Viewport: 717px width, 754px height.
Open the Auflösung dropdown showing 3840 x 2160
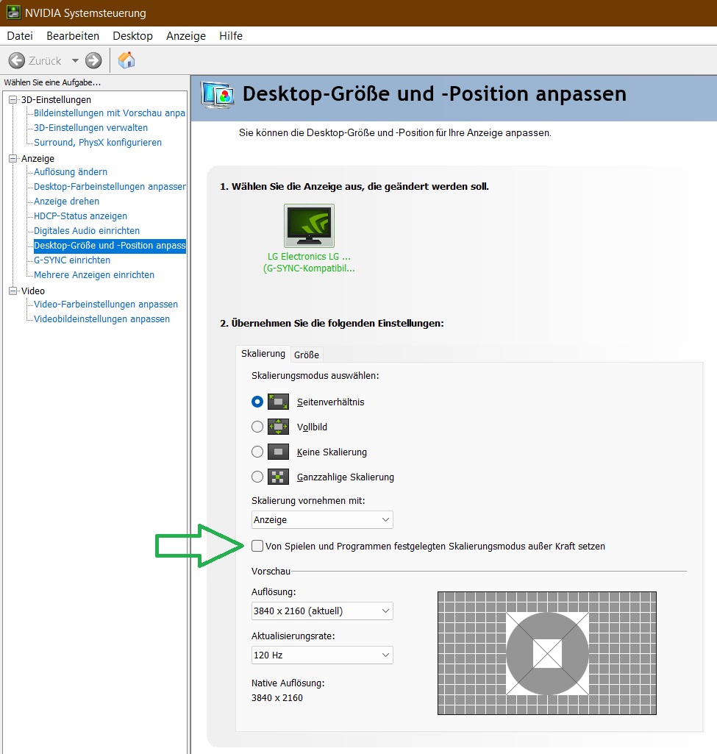coord(321,611)
